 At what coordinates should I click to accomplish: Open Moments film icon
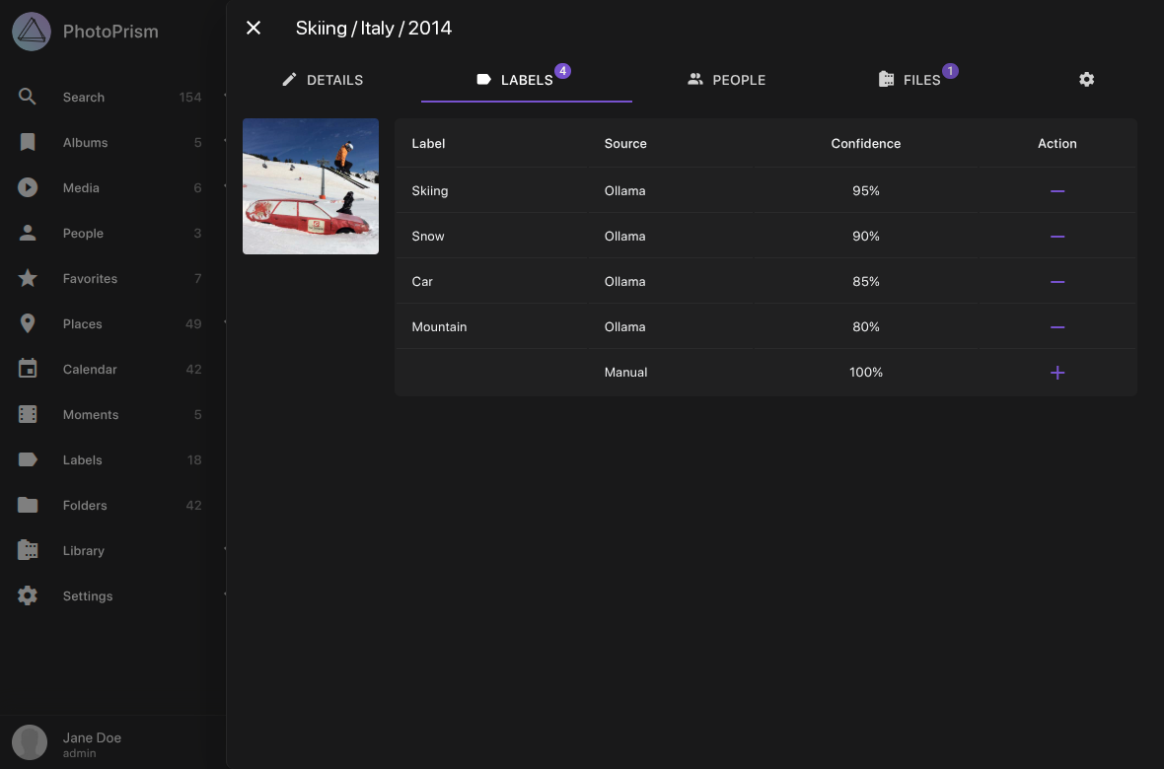(28, 414)
